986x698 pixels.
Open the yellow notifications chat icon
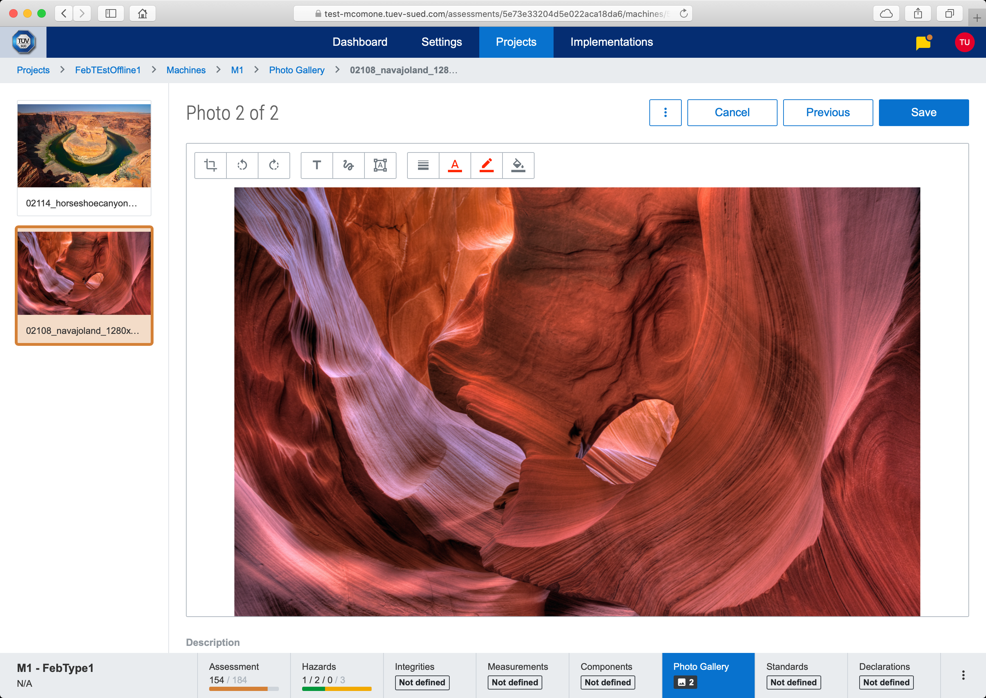tap(923, 43)
